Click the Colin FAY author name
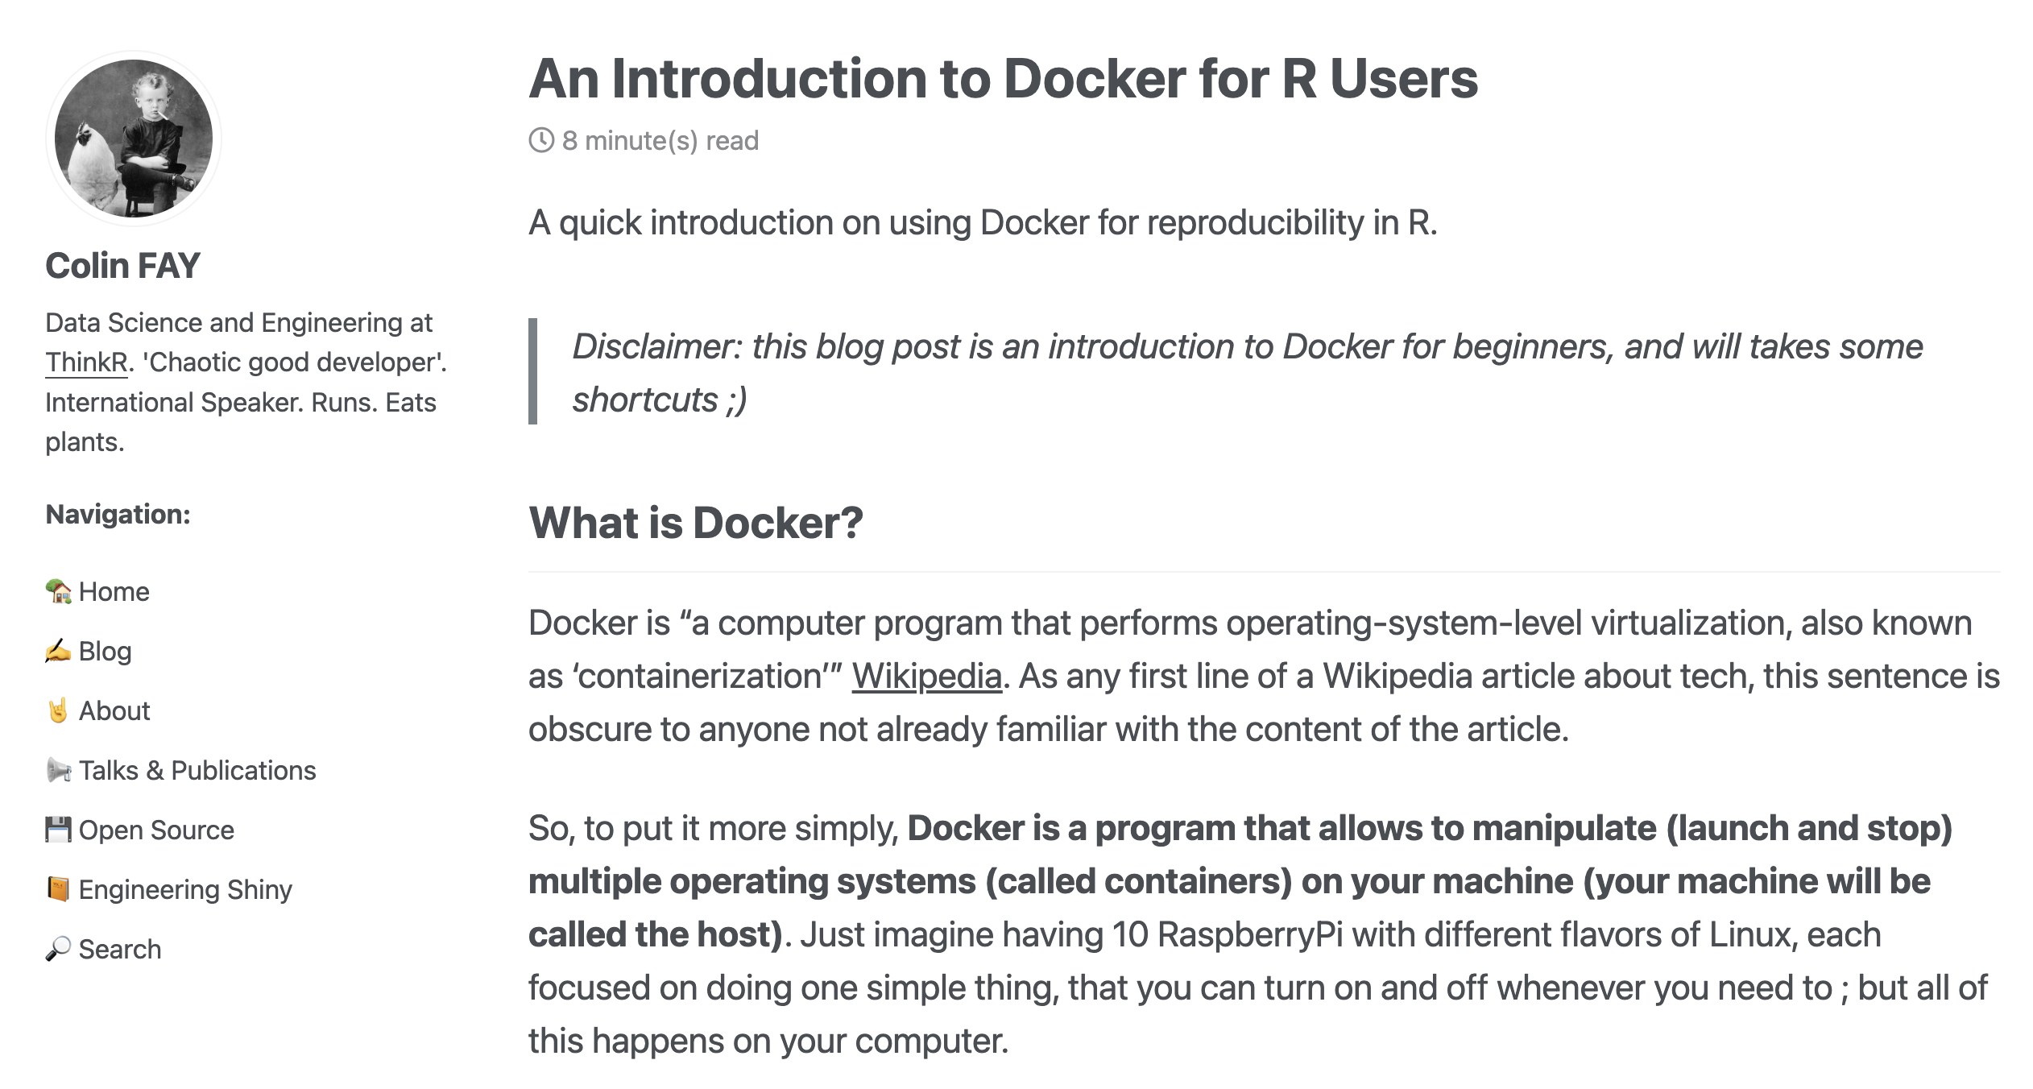The width and height of the screenshot is (2033, 1089). pyautogui.click(x=122, y=266)
